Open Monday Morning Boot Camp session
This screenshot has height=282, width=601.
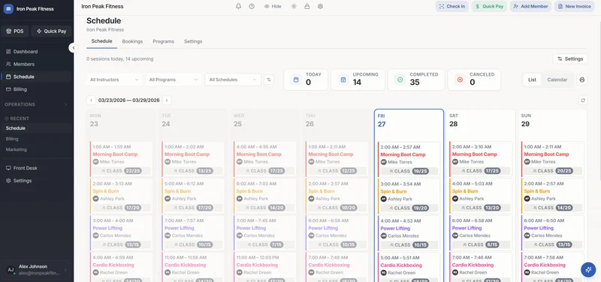tap(121, 160)
